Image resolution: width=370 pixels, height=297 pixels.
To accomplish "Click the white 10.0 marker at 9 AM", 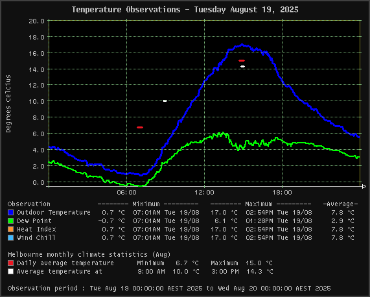I will pyautogui.click(x=165, y=101).
